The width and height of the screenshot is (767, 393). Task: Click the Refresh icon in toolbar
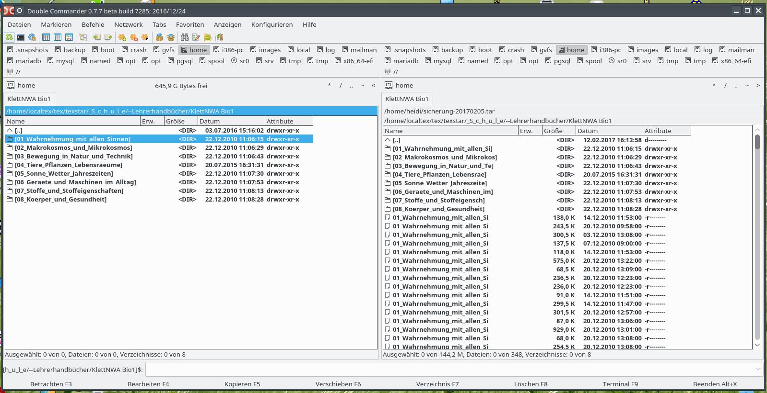click(9, 37)
